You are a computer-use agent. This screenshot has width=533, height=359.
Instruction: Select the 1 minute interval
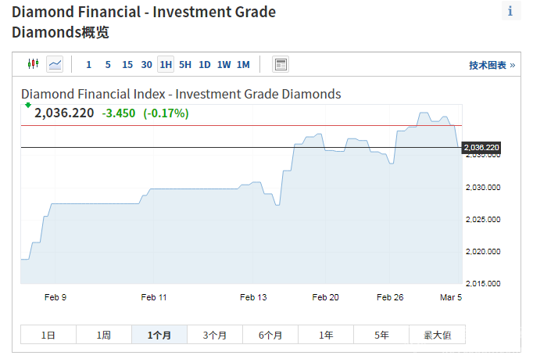tap(88, 65)
